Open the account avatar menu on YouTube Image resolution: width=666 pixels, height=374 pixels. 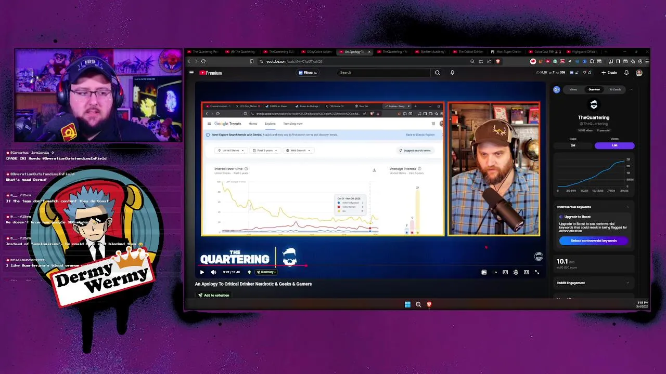pos(639,73)
